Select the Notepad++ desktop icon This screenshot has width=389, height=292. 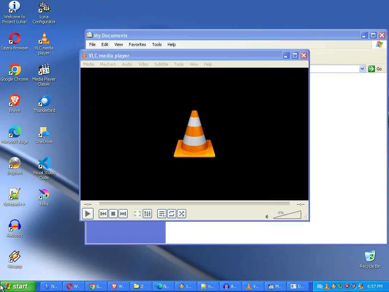pos(14,197)
